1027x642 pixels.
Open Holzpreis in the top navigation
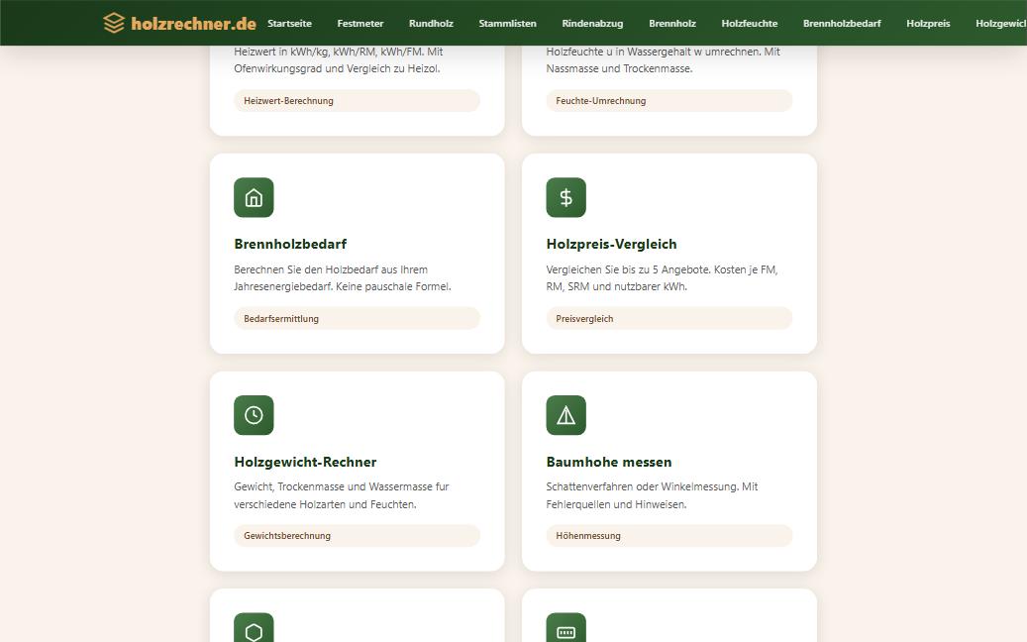coord(928,24)
